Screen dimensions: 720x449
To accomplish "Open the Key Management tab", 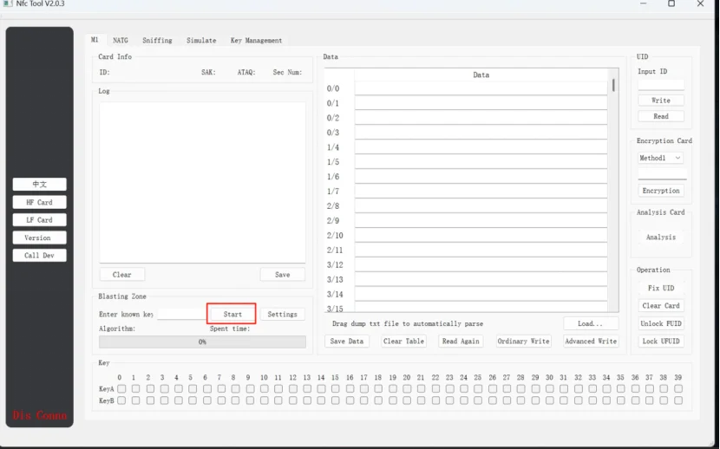I will click(256, 41).
